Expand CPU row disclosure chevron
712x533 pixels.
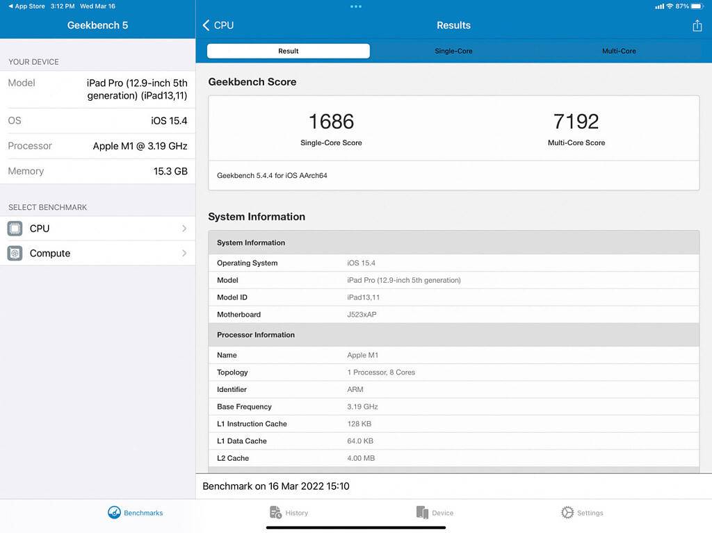[184, 229]
